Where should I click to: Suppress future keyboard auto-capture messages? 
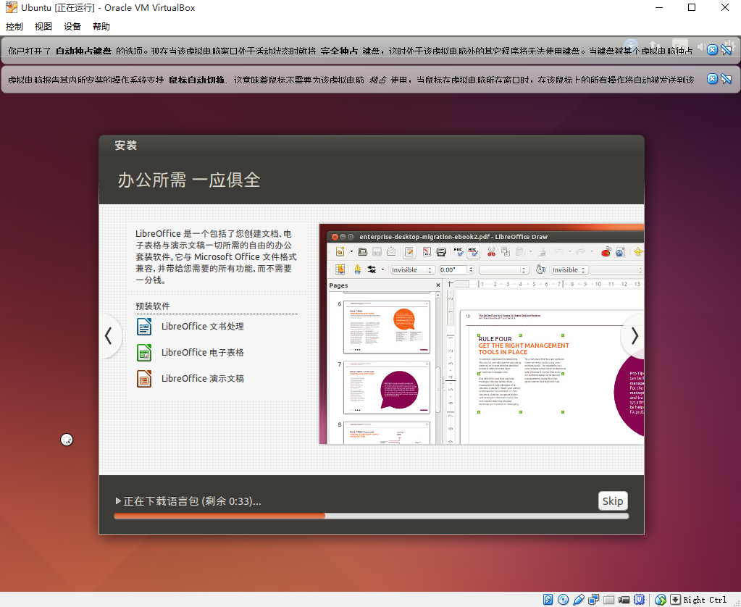[x=727, y=50]
